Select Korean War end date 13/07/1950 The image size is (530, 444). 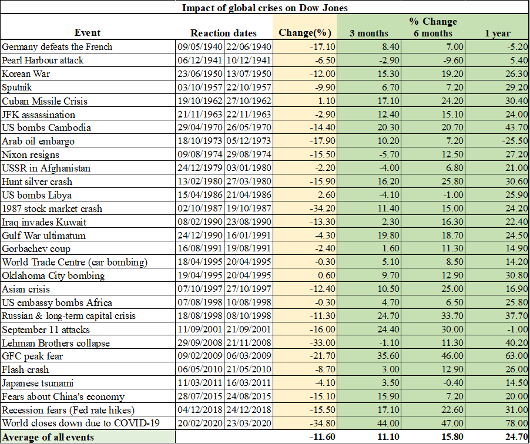pos(249,73)
